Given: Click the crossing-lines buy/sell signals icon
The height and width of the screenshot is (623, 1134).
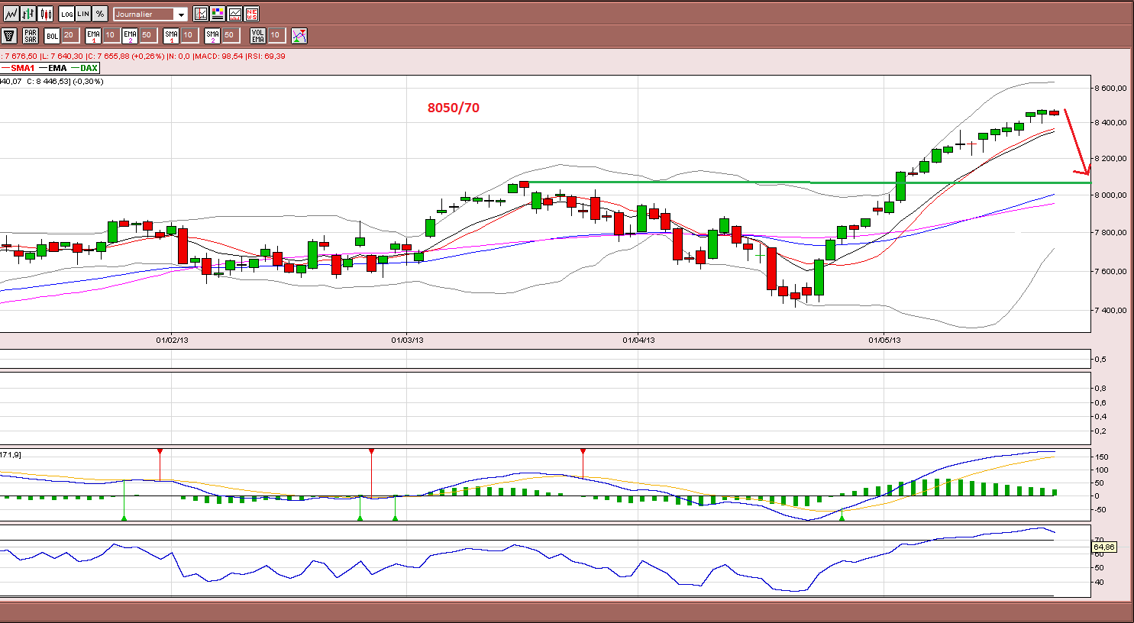Looking at the screenshot, I should tap(299, 35).
